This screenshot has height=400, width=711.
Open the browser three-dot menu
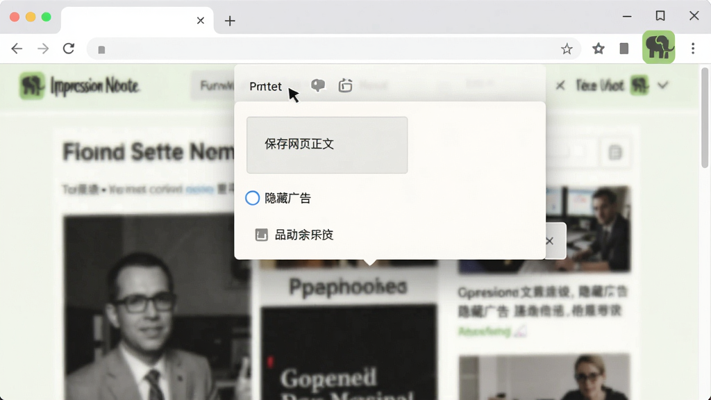[693, 49]
